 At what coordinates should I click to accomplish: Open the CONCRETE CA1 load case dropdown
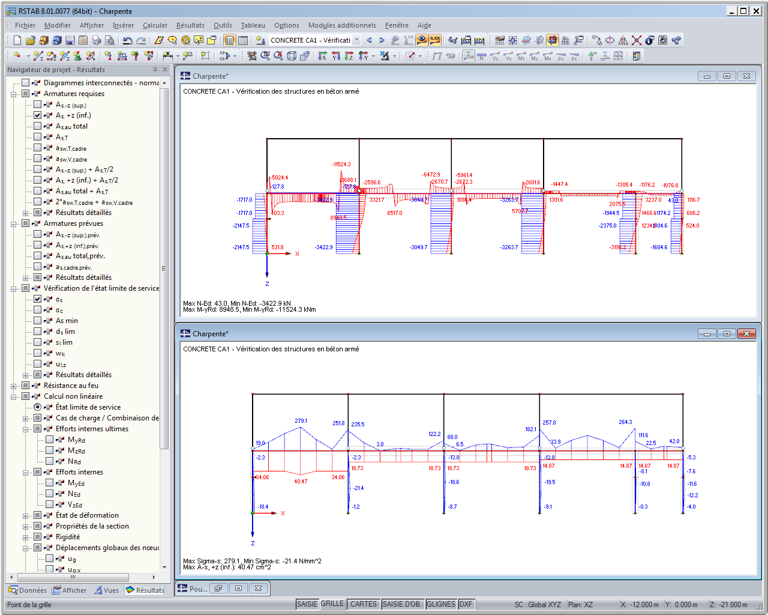tap(356, 40)
